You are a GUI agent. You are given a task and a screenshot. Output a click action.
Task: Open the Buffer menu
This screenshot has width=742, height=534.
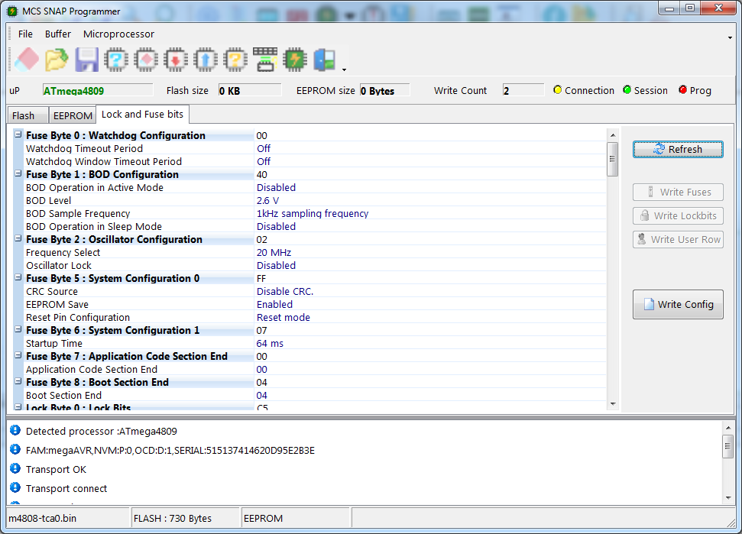58,34
